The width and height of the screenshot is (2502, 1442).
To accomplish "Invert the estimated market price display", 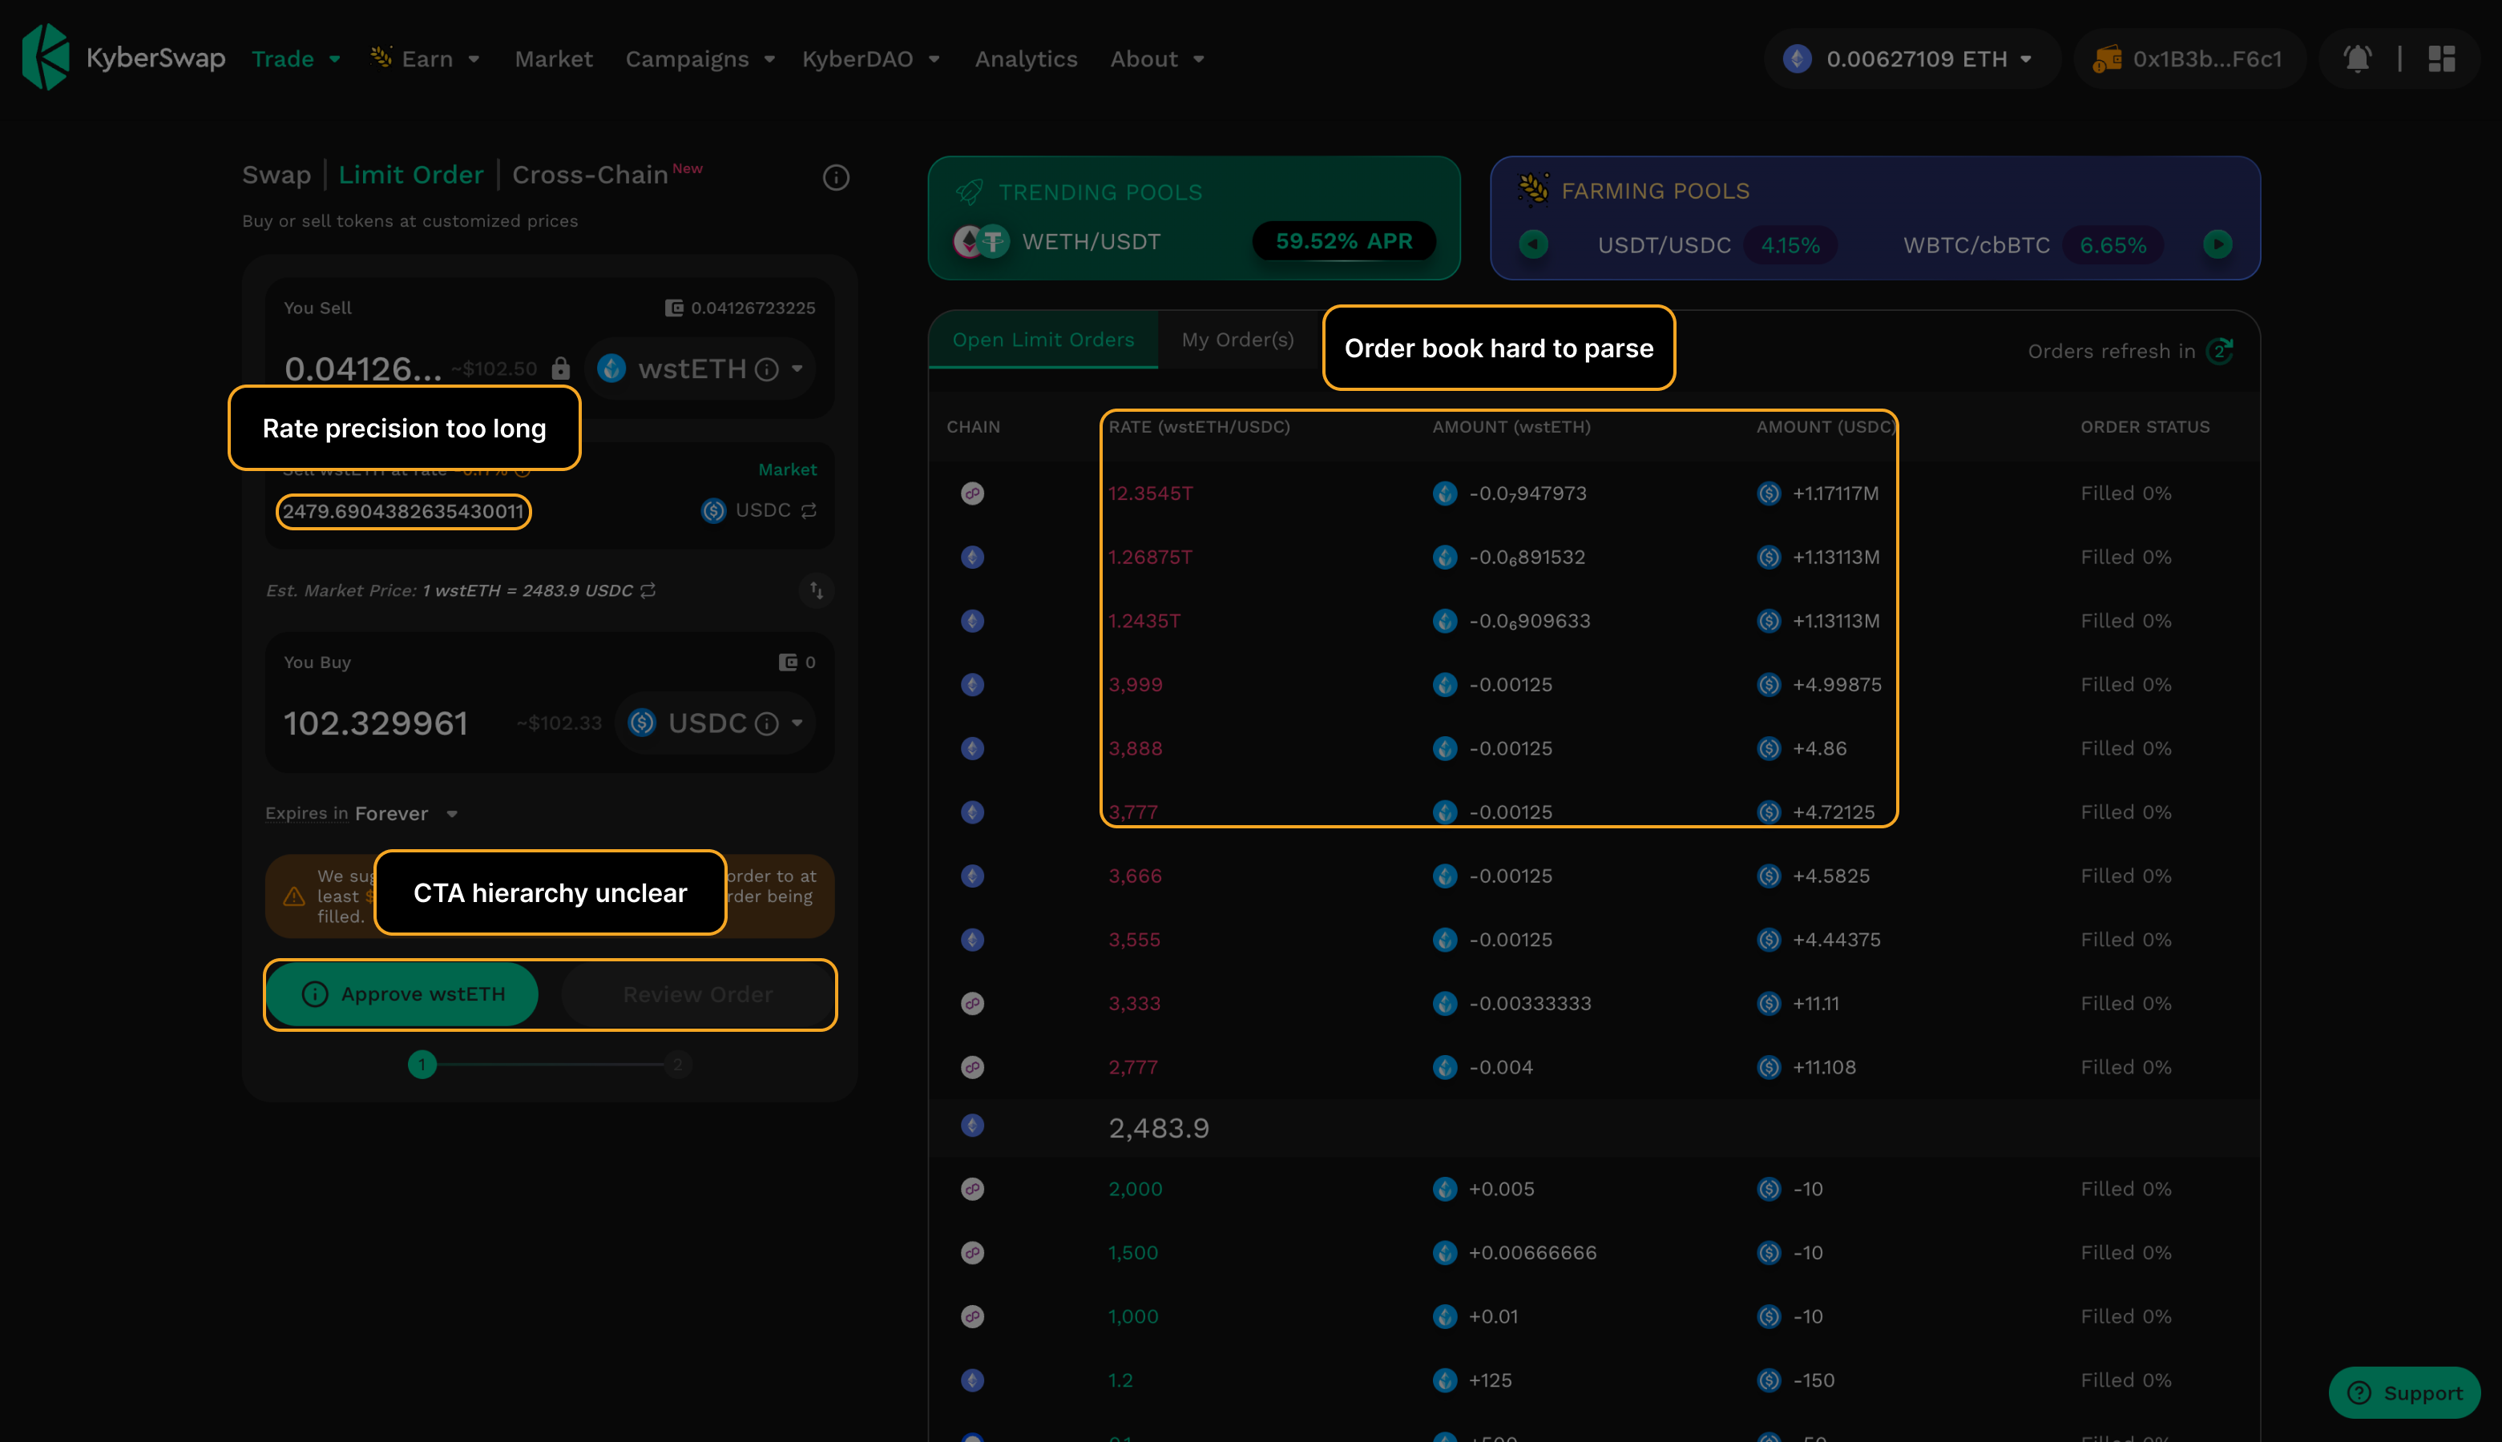I will (x=649, y=590).
